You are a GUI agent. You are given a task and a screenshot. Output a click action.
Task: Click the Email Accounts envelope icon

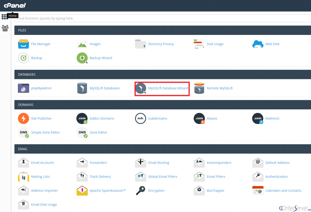pyautogui.click(x=23, y=162)
